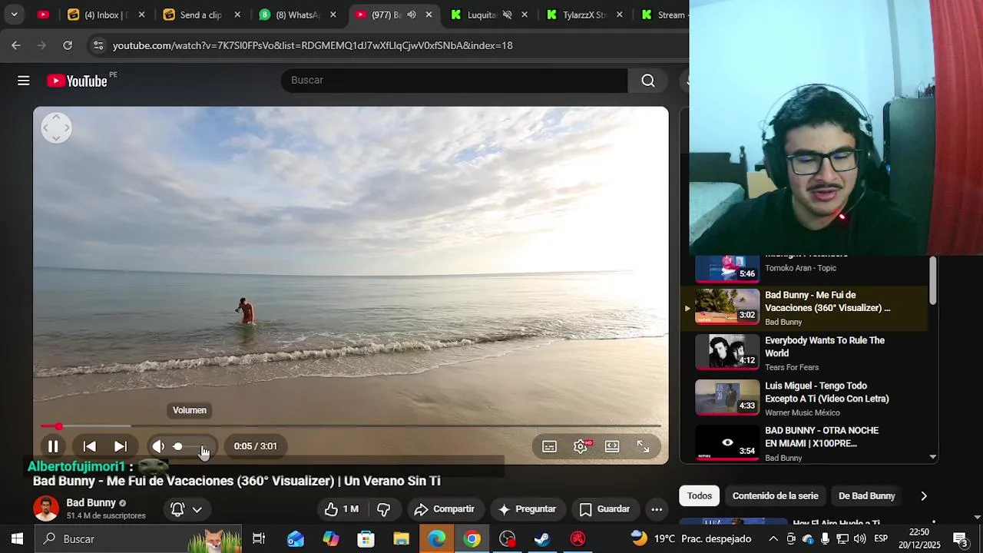Open Task View in the taskbar

pyautogui.click(x=259, y=539)
